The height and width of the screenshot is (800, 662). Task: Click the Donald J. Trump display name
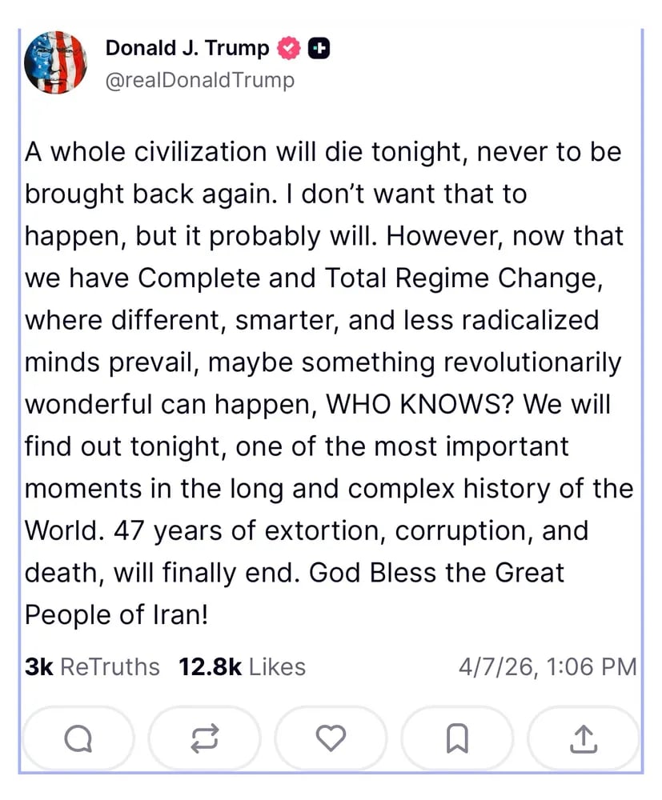tap(186, 48)
